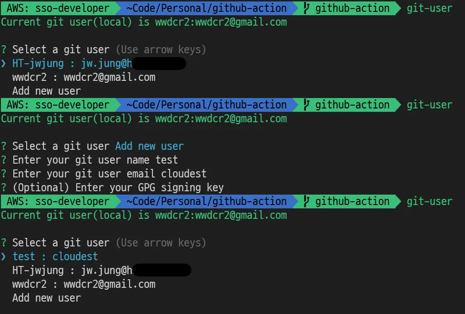Image resolution: width=465 pixels, height=314 pixels.
Task: Click the ~Code/Personal/github-action path in second prompt
Action: (206, 105)
